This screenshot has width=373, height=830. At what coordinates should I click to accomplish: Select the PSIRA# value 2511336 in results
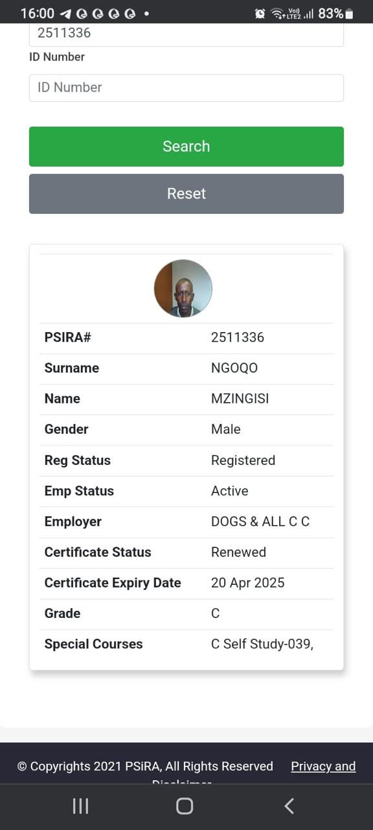238,337
